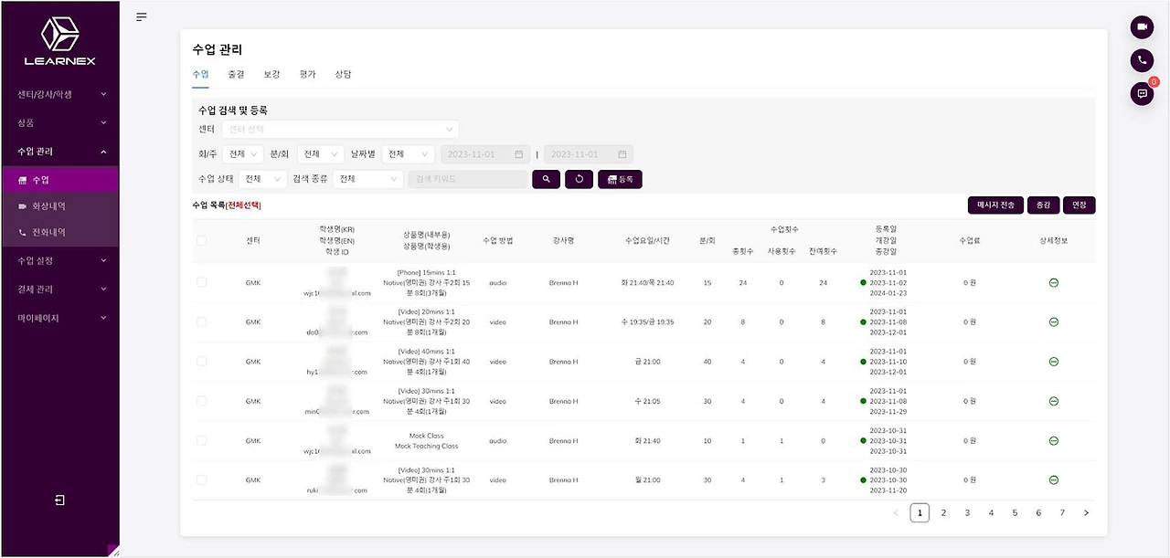Click the resize grip on the sidebar

coord(112,551)
